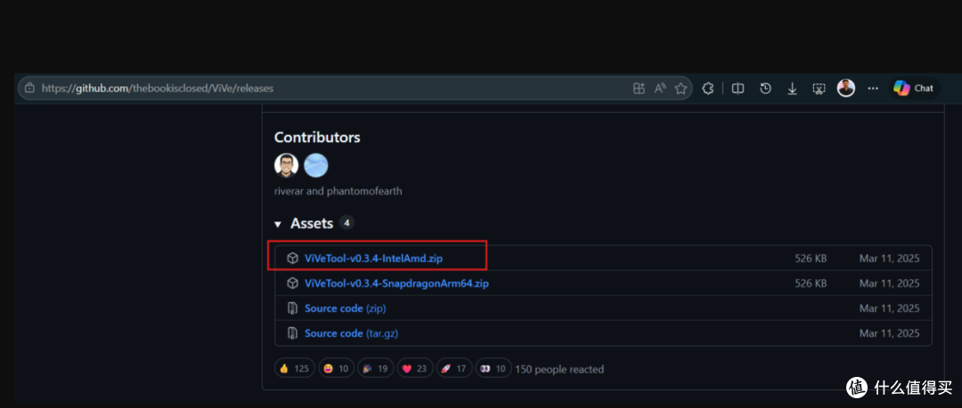Click the Assets count badge 4

pyautogui.click(x=346, y=223)
